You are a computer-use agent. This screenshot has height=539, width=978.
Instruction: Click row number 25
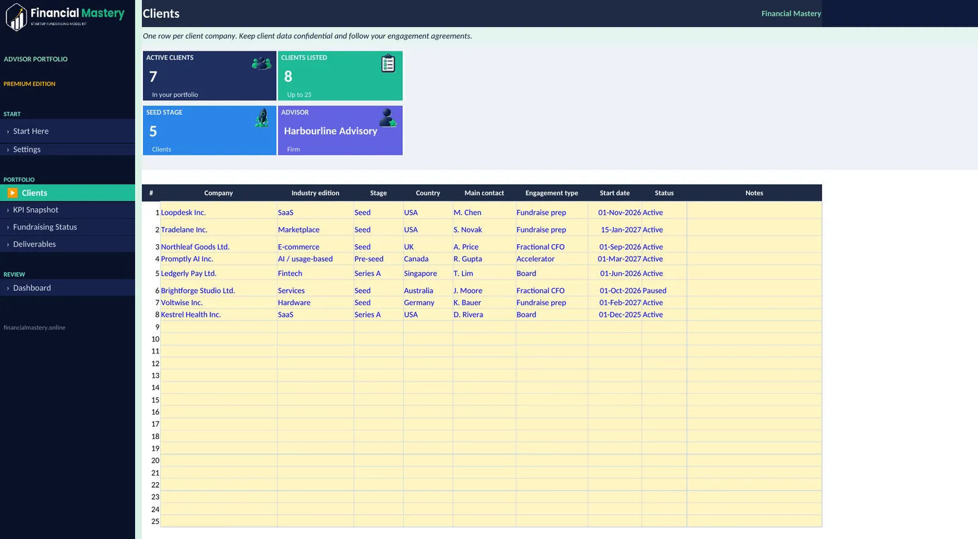click(x=155, y=521)
